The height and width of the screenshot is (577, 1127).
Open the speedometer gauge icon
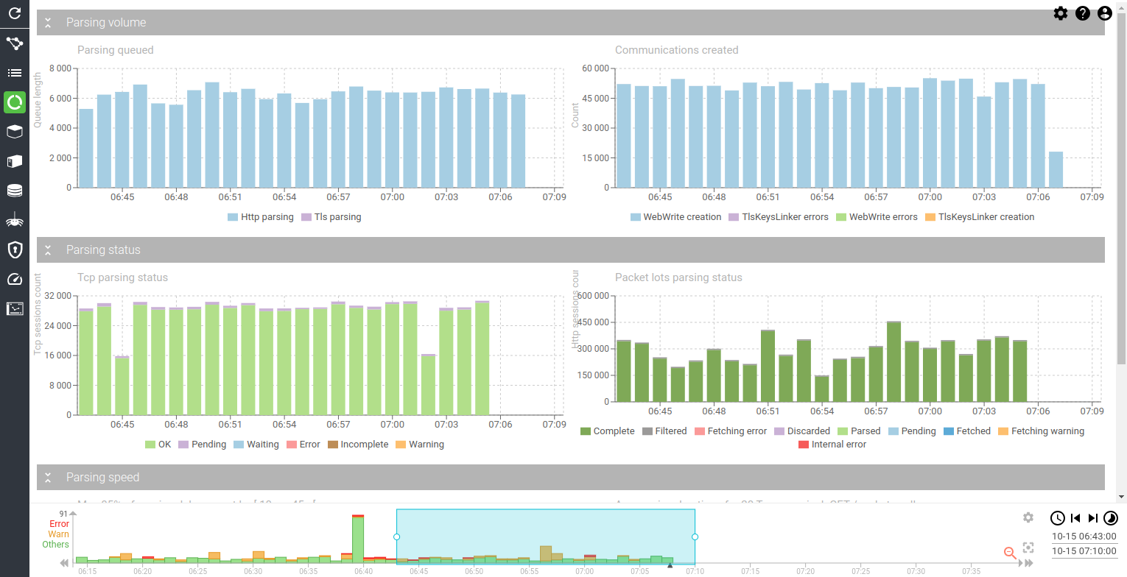click(x=15, y=279)
